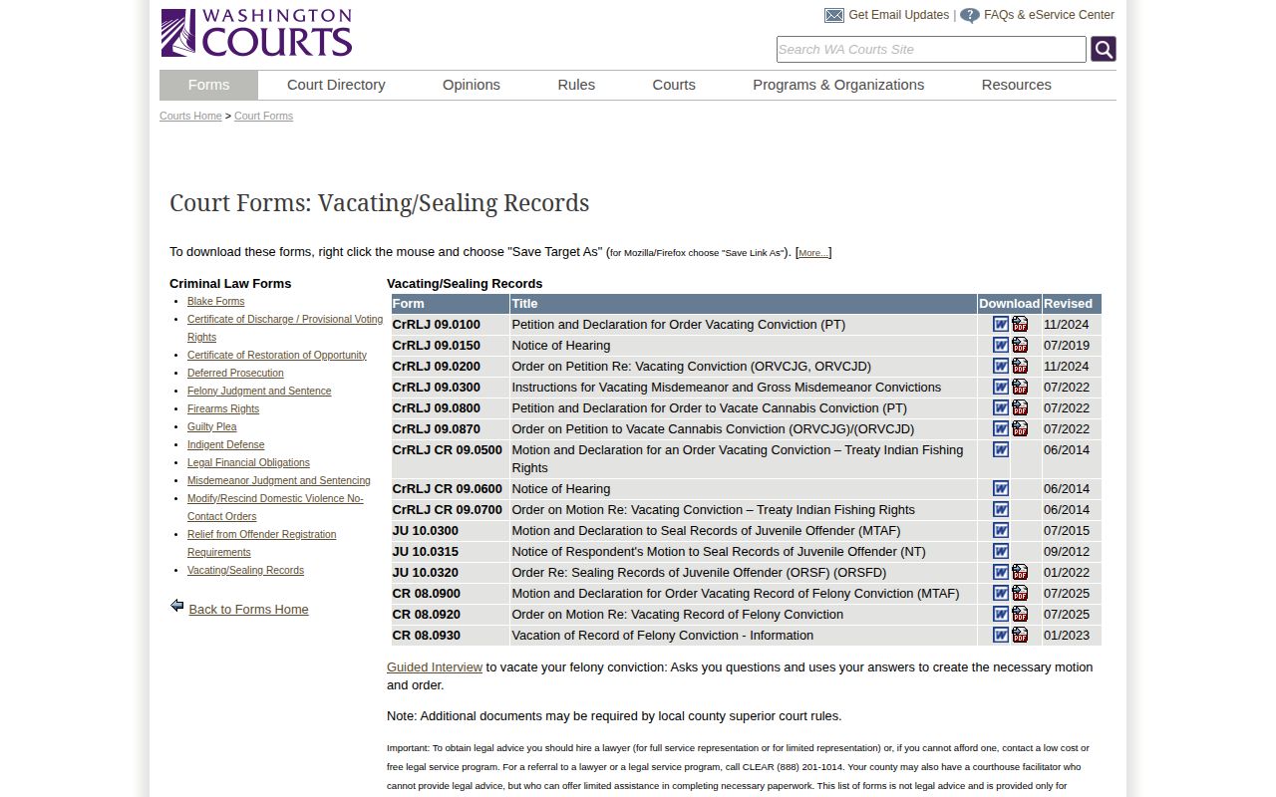Viewport: 1276px width, 797px height.
Task: Get Word file for JU 10.0315 notice
Action: (x=1001, y=551)
